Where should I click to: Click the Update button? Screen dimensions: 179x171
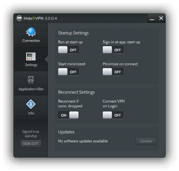pos(146,141)
